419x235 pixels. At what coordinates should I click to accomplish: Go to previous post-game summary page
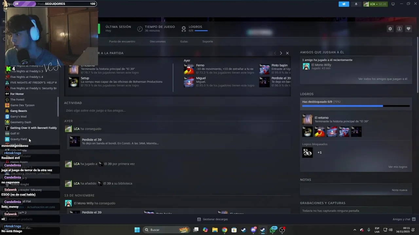pos(275,53)
